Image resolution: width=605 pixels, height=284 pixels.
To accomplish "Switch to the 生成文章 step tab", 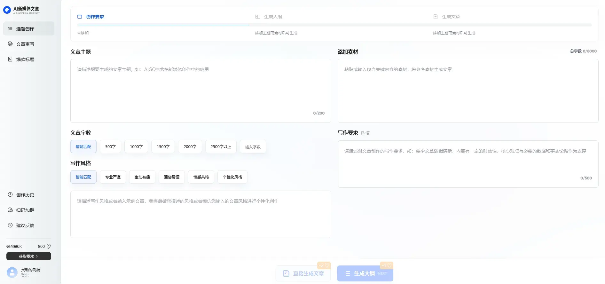I will tap(451, 17).
